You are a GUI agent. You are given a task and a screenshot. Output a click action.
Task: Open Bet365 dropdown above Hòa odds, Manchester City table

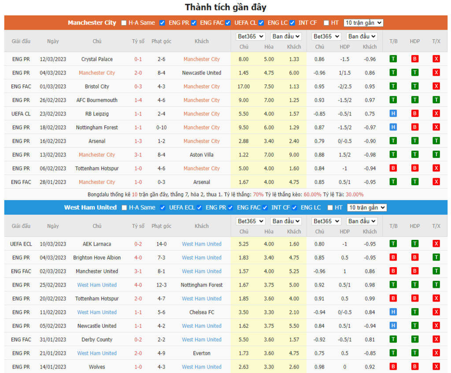click(250, 37)
